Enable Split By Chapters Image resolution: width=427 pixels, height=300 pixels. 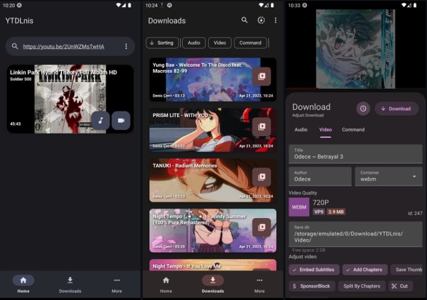(362, 286)
